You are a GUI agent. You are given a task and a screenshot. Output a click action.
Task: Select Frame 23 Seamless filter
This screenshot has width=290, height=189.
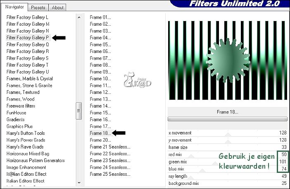110,160
